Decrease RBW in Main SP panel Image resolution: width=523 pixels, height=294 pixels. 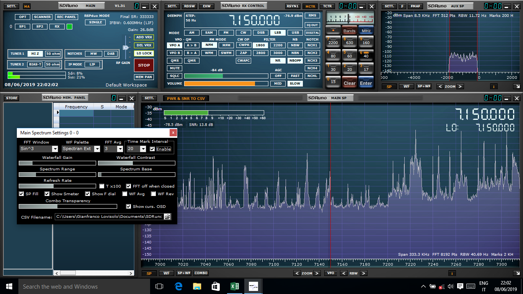[343, 273]
